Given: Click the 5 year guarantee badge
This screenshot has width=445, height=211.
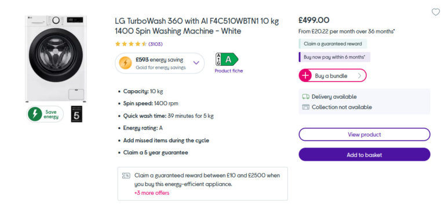Looking at the screenshot, I should [76, 114].
